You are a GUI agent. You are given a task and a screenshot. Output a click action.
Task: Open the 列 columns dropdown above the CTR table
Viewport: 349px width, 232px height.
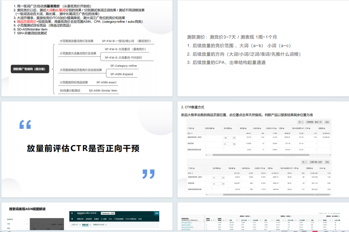[301, 122]
